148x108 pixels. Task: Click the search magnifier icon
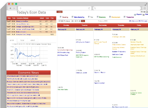click(x=95, y=8)
